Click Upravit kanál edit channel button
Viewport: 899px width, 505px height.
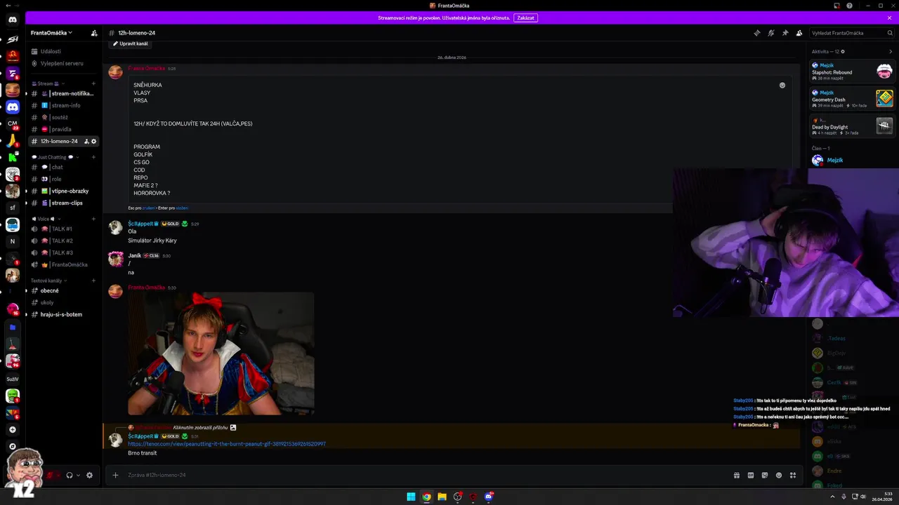coord(131,43)
